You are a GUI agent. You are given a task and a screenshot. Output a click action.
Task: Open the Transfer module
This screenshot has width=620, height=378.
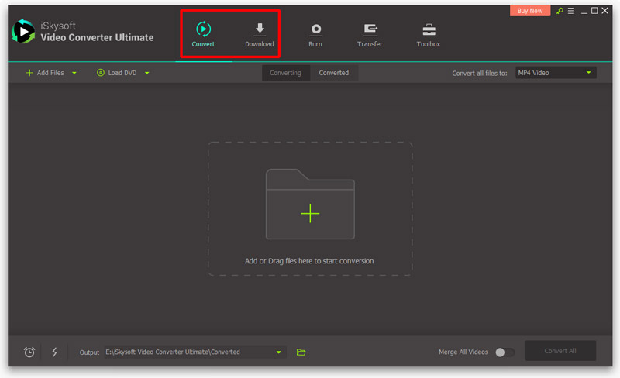[x=370, y=30]
